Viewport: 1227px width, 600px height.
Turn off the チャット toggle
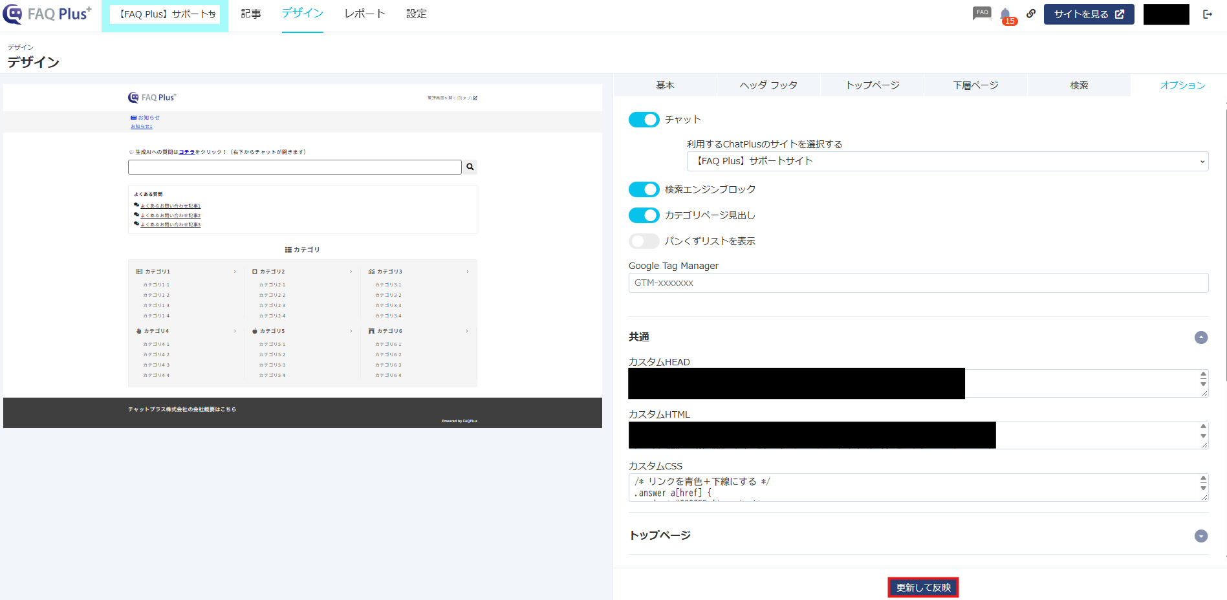click(644, 120)
